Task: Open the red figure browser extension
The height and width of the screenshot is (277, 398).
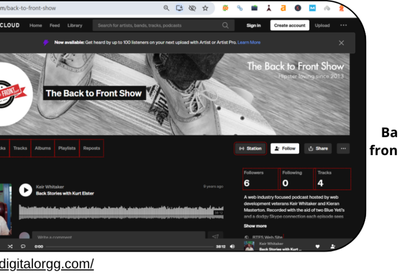Action: 269,8
